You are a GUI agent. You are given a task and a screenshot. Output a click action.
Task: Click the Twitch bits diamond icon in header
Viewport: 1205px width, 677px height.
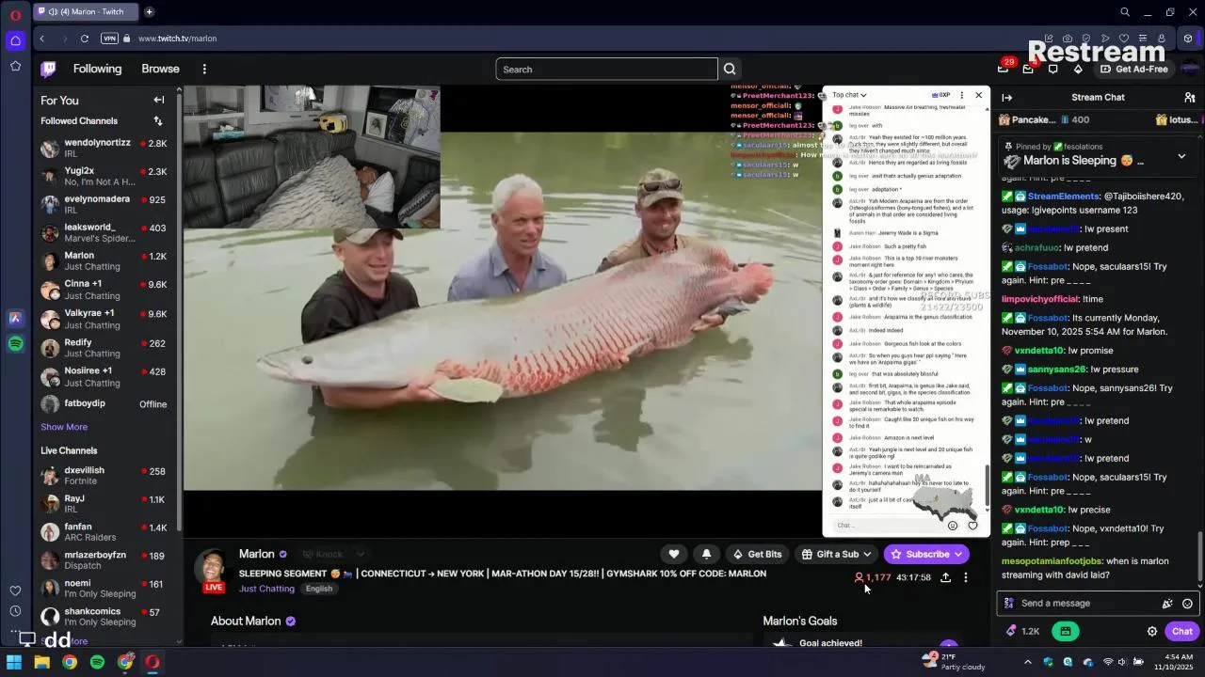pos(1078,69)
